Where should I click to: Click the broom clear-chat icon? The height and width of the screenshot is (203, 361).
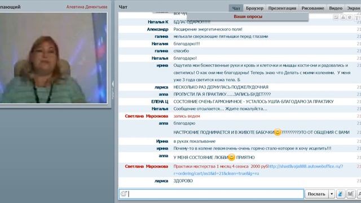pos(341,194)
